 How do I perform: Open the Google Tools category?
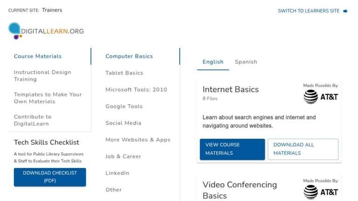click(x=124, y=106)
